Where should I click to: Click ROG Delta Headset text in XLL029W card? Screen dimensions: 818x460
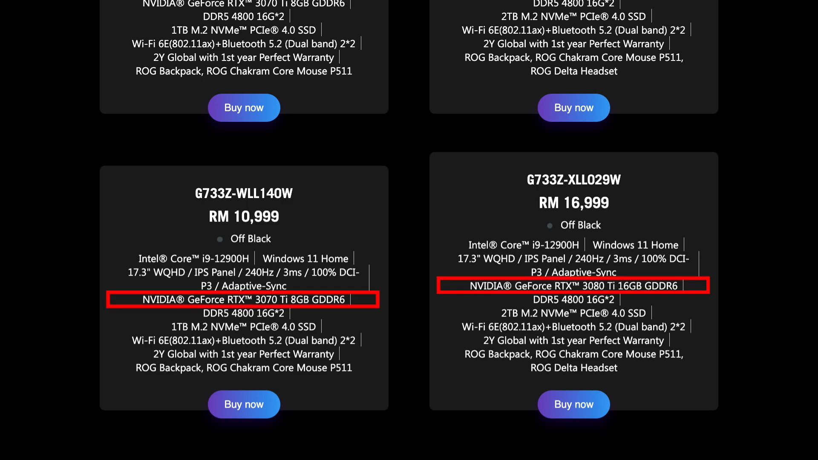pyautogui.click(x=573, y=368)
